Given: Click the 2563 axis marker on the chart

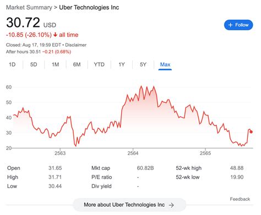Looking at the screenshot, I should click(60, 153).
